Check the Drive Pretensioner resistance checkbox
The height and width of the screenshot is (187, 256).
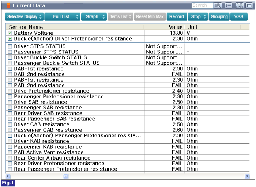coord(10,91)
